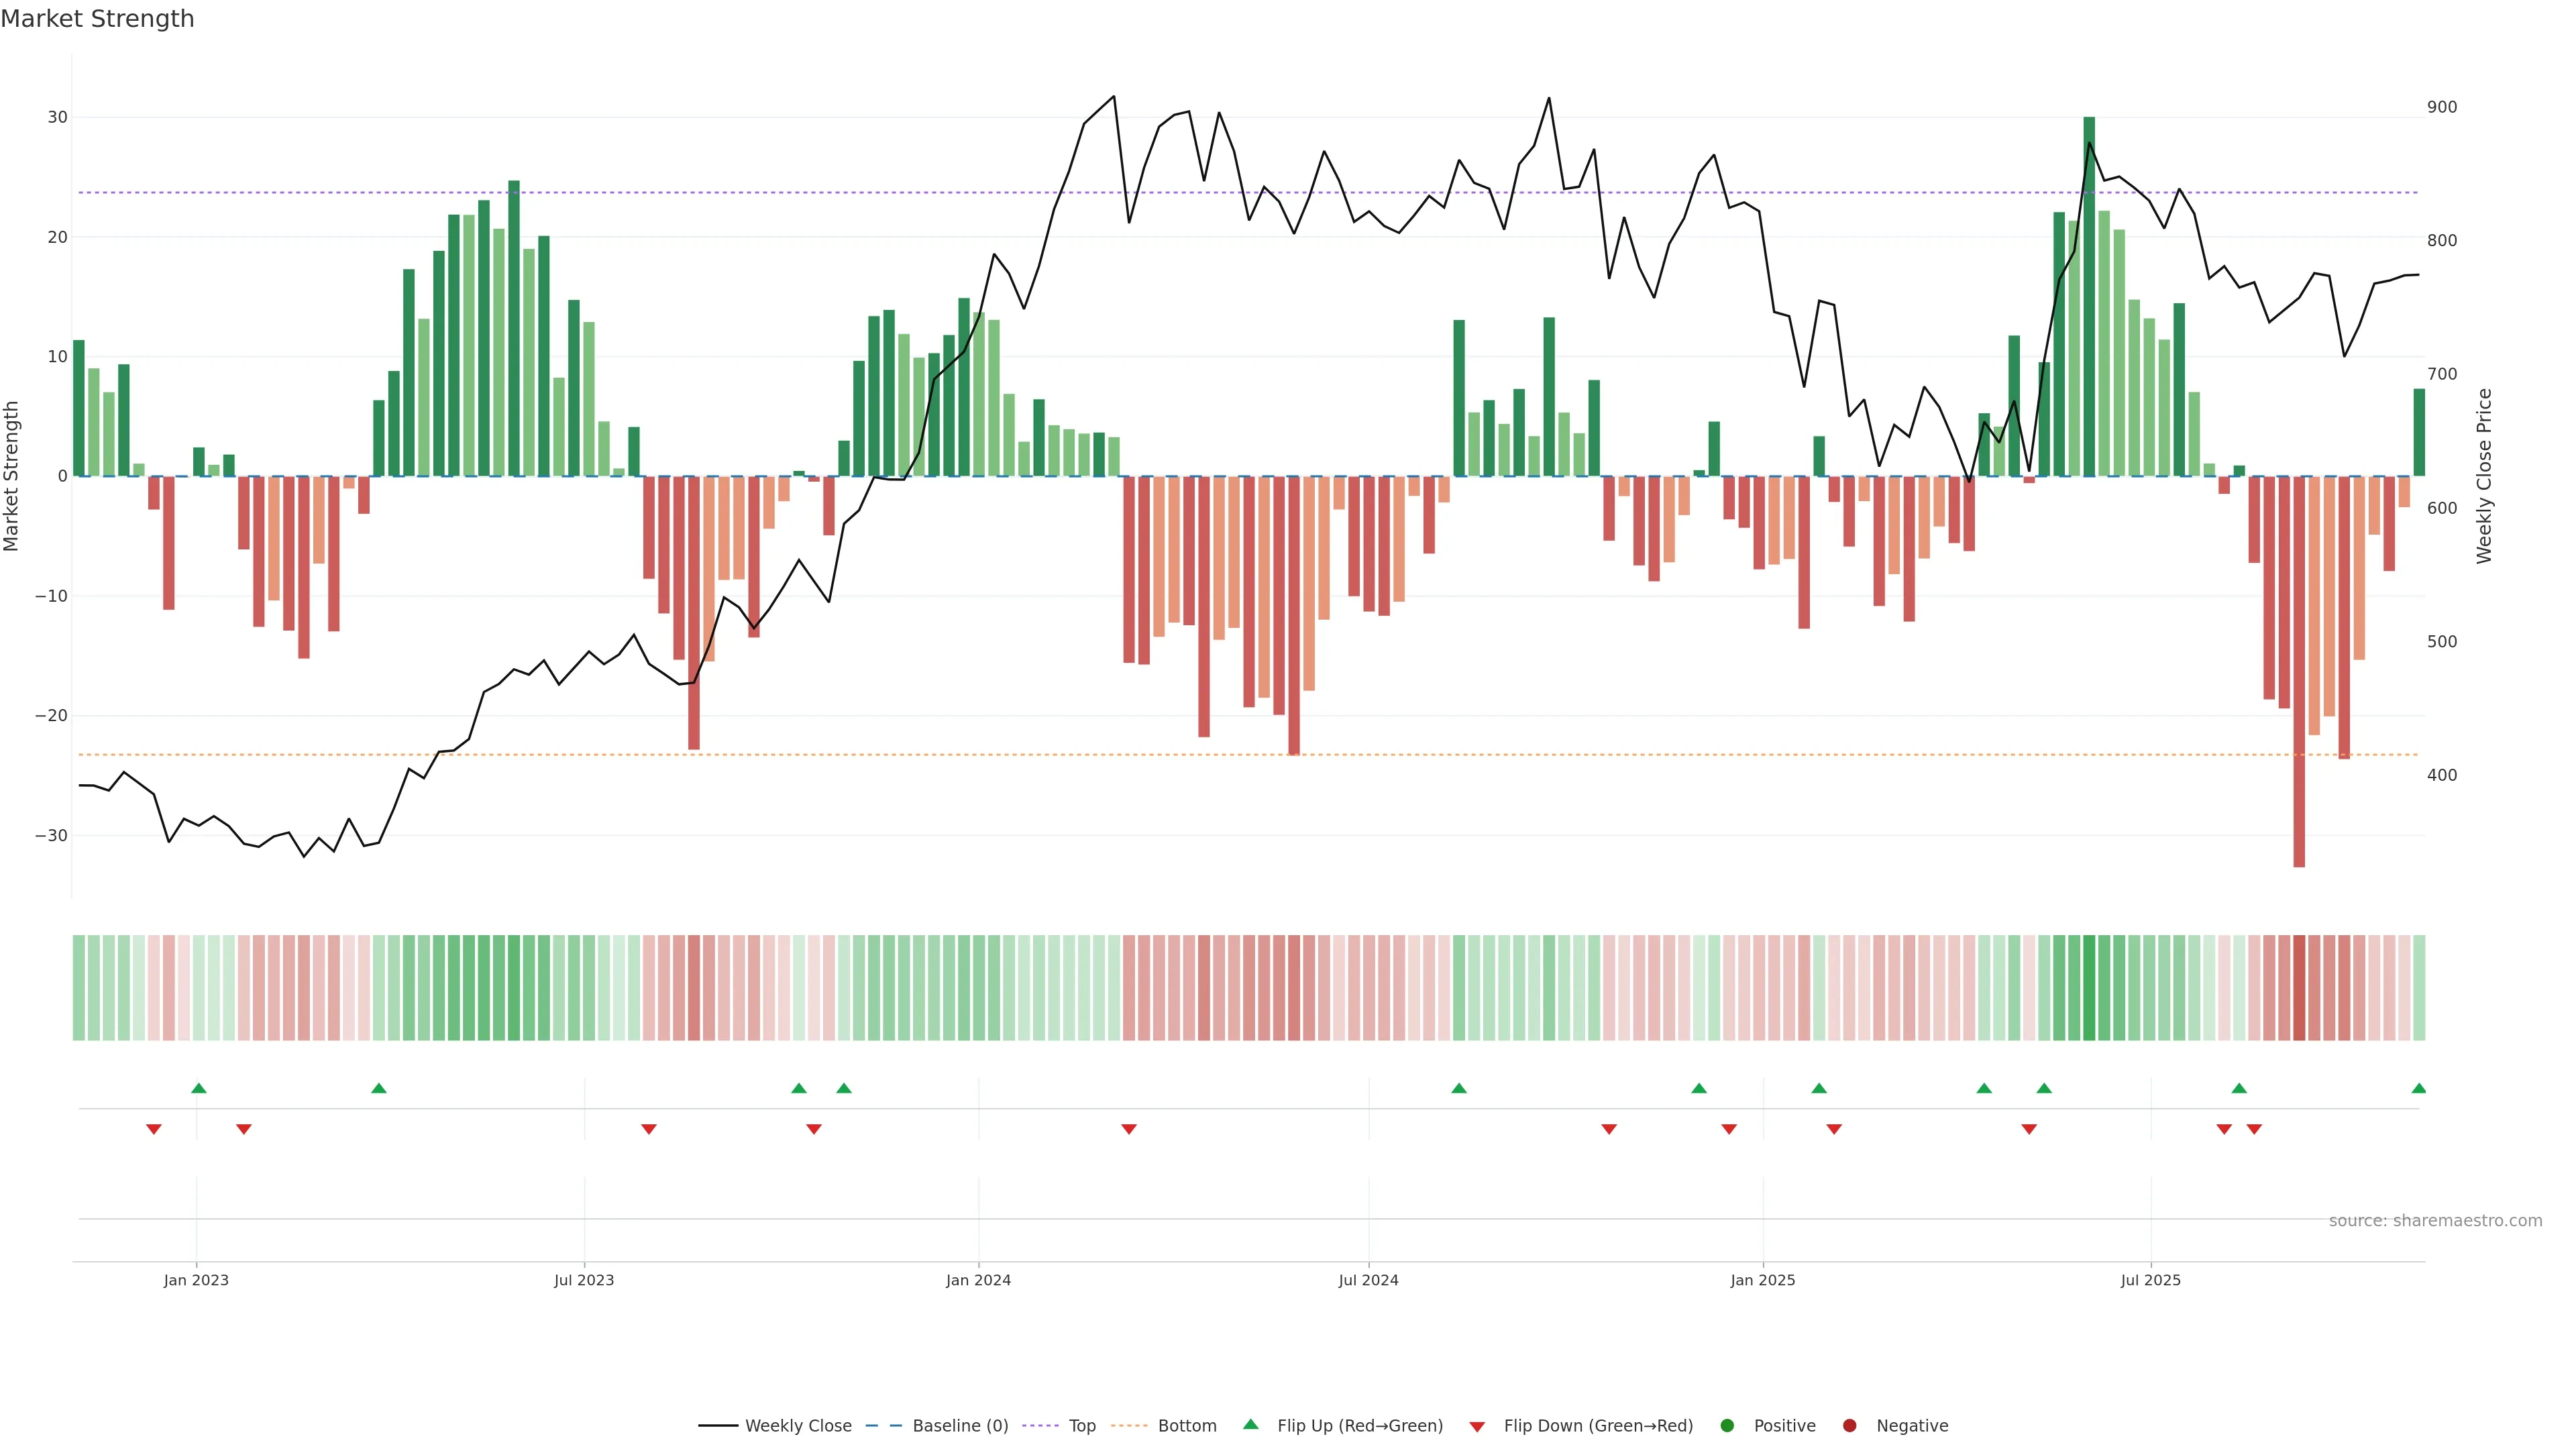The height and width of the screenshot is (1449, 2576).
Task: Click the first red flip-down triangle marker
Action: [x=154, y=1129]
